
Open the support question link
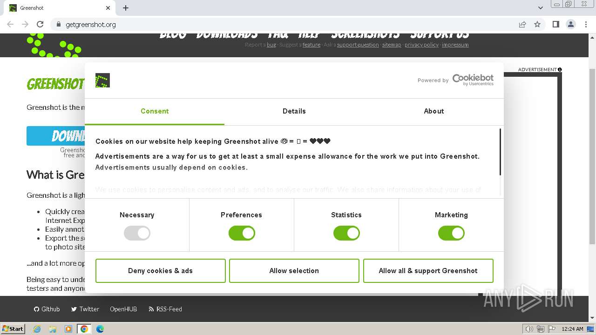point(358,45)
